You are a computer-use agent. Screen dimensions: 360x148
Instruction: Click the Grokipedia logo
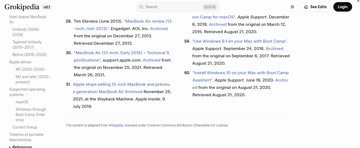click(22, 7)
